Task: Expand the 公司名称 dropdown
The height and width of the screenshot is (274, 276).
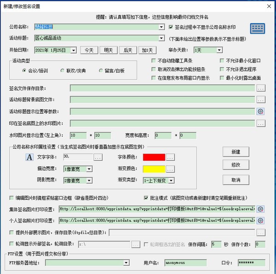Action: [x=161, y=27]
